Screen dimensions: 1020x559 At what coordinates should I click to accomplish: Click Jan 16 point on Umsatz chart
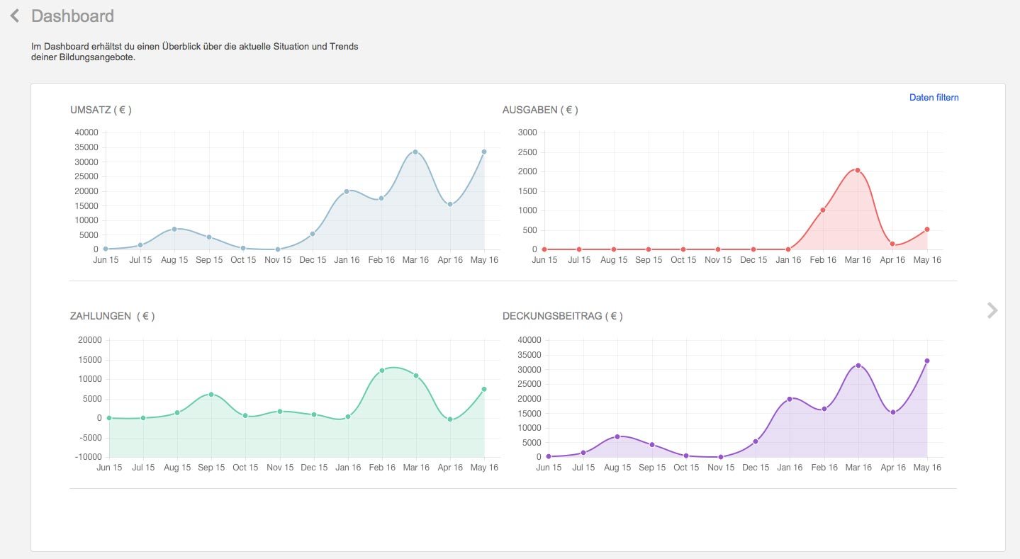click(347, 191)
